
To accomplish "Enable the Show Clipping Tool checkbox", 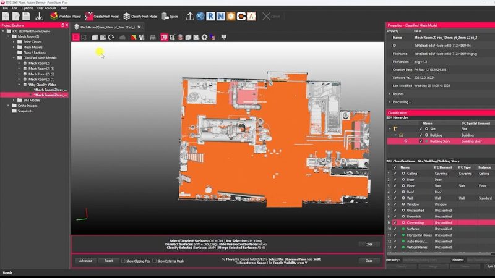I will [123, 261].
